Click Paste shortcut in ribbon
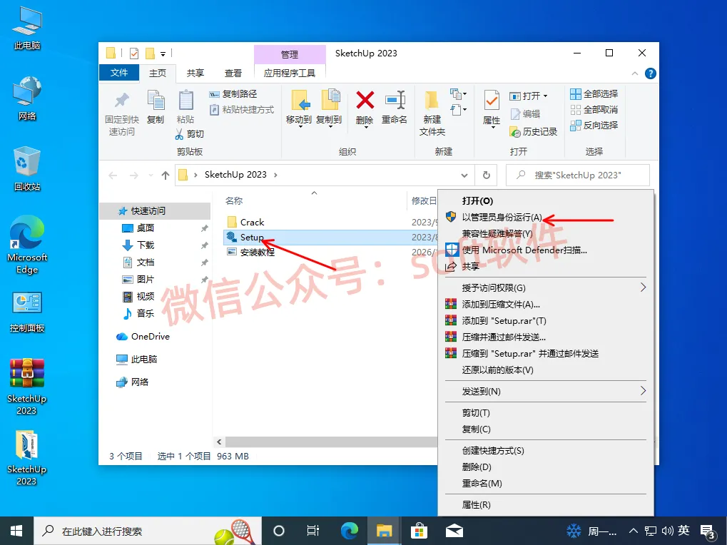 242,110
